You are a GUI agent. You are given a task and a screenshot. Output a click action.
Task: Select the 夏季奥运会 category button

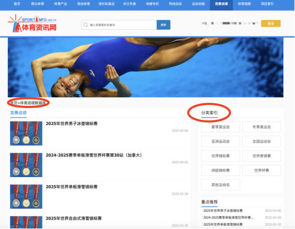(x=221, y=127)
